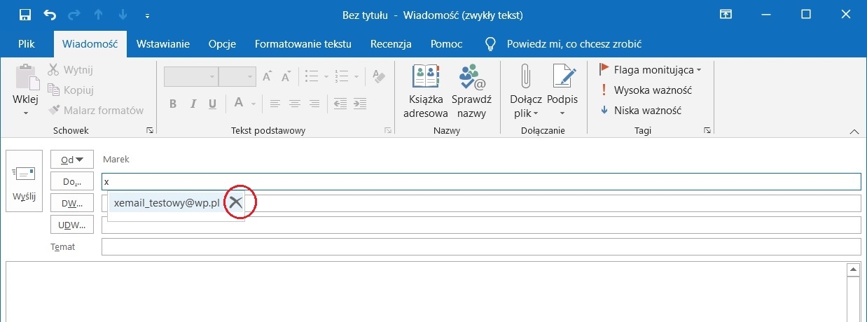Toggle Wysoka ważność high importance

[646, 90]
